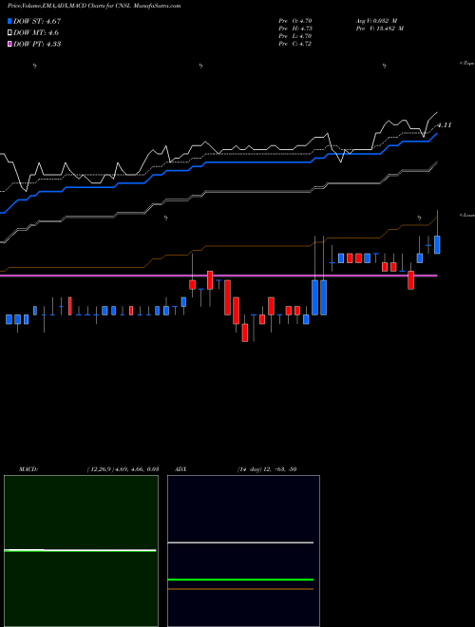
Task: Click the 'Pre V: 13.482 M' volume text
Action: pyautogui.click(x=379, y=28)
